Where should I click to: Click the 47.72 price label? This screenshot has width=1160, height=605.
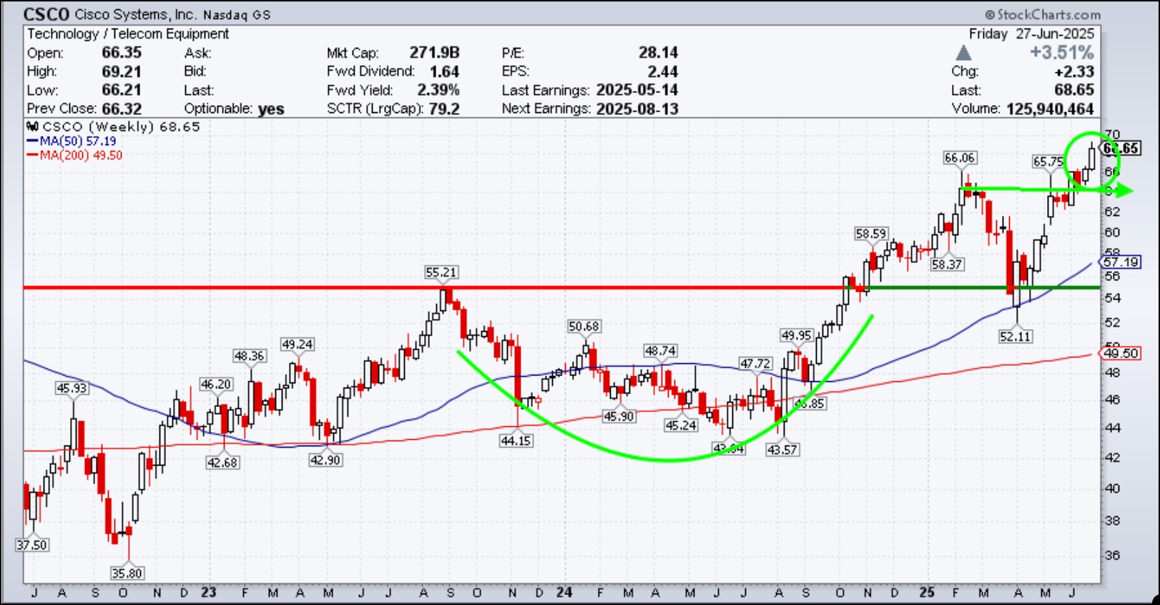pyautogui.click(x=755, y=364)
